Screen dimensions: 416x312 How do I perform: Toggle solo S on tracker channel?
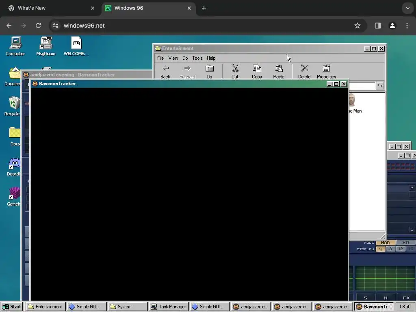point(365,298)
